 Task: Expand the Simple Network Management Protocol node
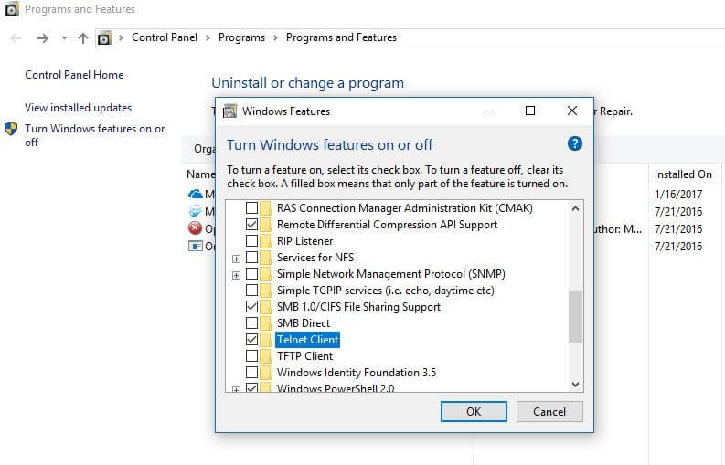(x=236, y=276)
